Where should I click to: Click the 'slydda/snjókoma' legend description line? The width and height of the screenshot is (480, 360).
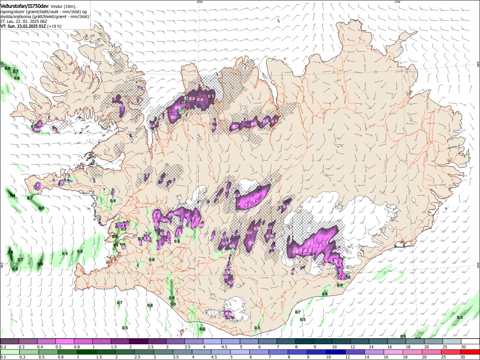coord(45,16)
